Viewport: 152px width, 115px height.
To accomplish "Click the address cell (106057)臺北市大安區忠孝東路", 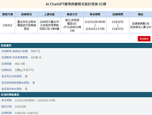I will (49, 25).
